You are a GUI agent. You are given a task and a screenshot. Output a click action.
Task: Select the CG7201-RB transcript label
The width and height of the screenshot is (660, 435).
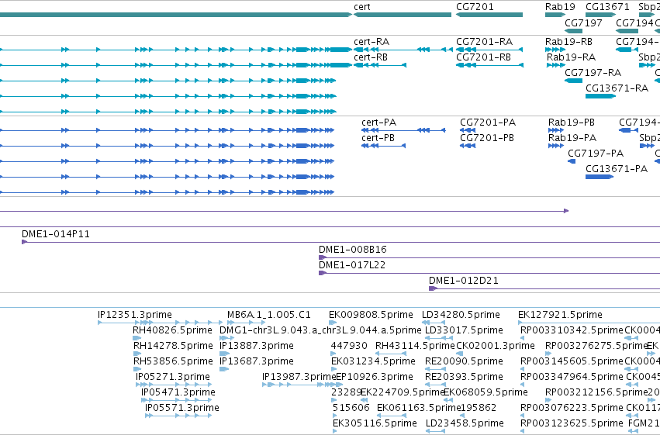[484, 57]
